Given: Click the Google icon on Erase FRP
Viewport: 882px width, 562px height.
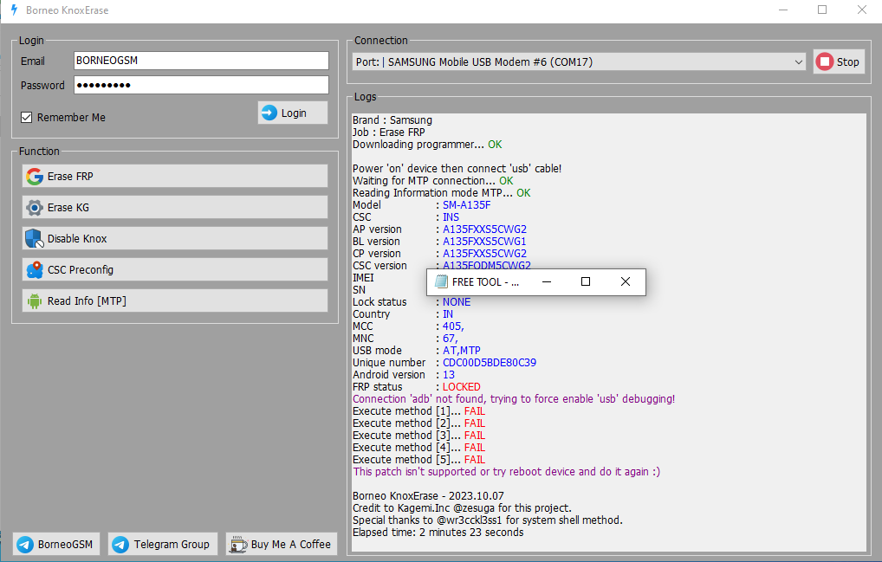Looking at the screenshot, I should pos(35,177).
